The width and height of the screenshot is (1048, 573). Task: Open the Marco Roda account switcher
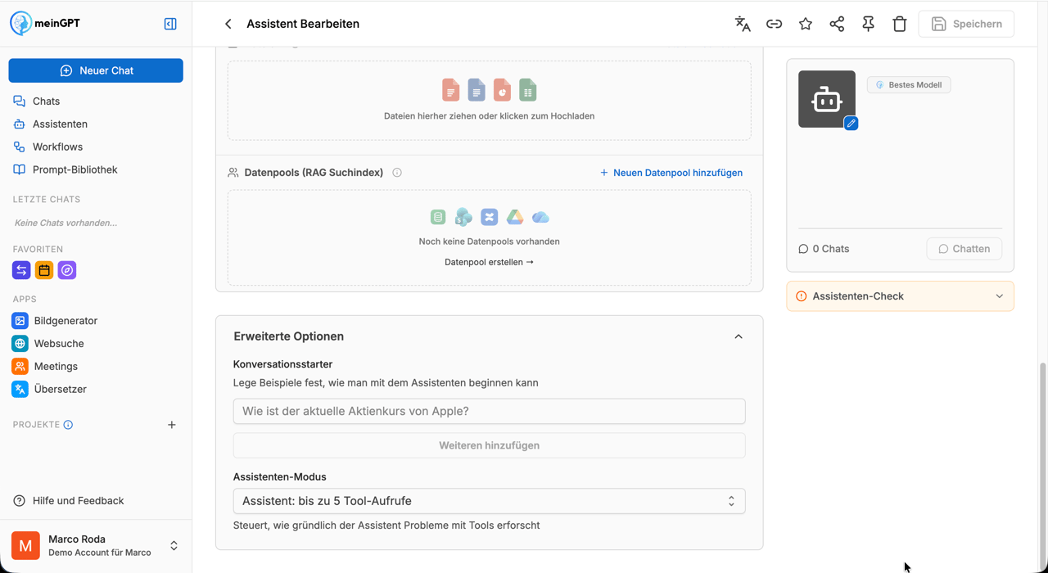click(96, 545)
